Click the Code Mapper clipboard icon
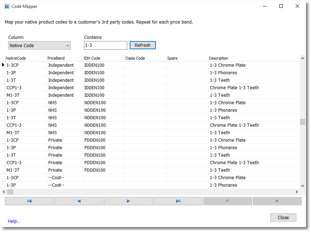The height and width of the screenshot is (232, 311). click(8, 6)
